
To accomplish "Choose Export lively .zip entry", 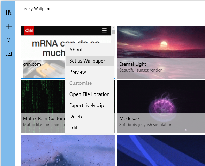I will point(89,105).
